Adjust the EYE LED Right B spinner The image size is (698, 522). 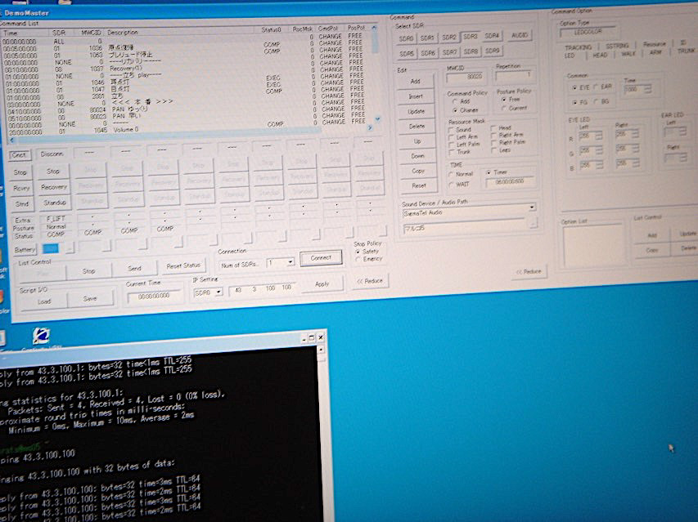pos(635,163)
